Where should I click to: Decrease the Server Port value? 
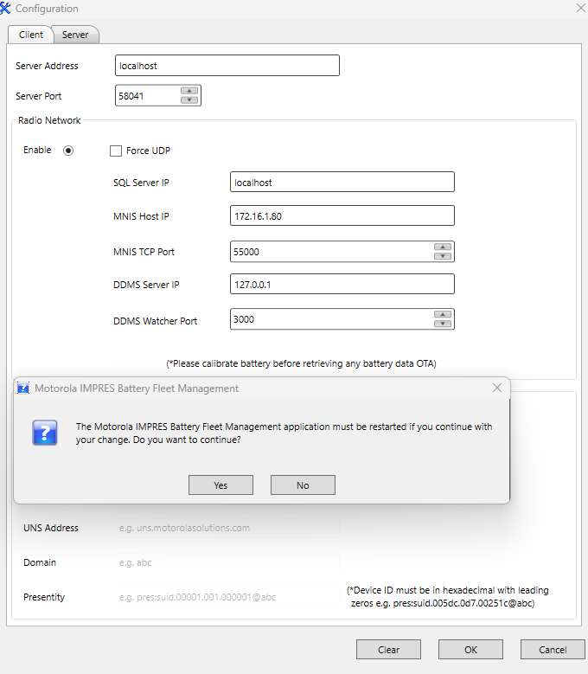[x=189, y=100]
